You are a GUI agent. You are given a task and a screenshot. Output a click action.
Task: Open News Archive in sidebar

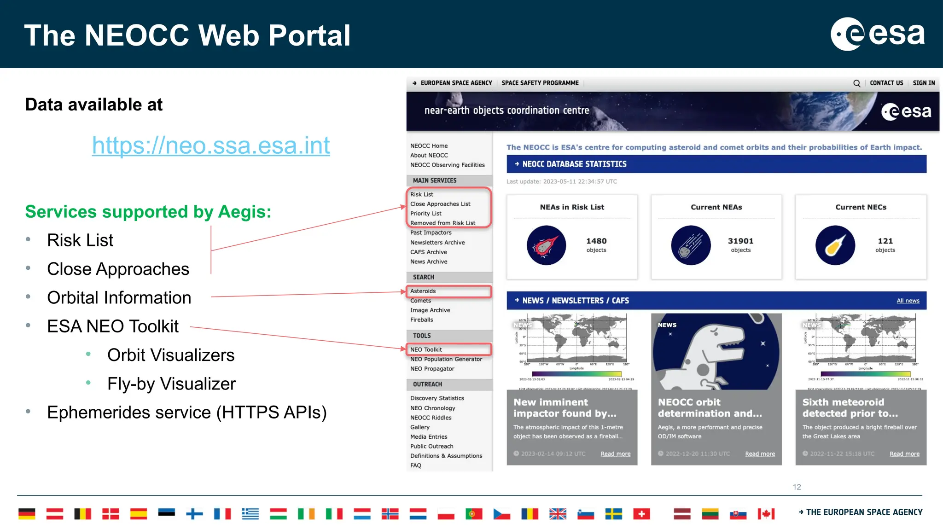429,262
